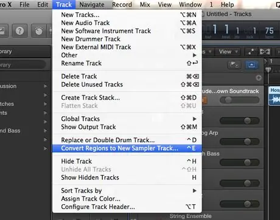Expand the Sort Tracks by submenu

pos(127,191)
